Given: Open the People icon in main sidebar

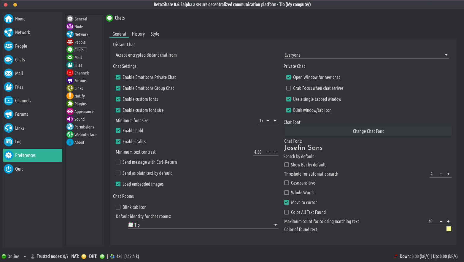Looking at the screenshot, I should pyautogui.click(x=9, y=46).
